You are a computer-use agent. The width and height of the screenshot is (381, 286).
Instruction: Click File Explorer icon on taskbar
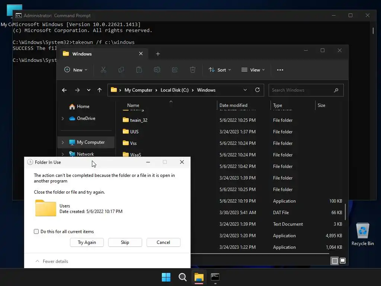(199, 277)
